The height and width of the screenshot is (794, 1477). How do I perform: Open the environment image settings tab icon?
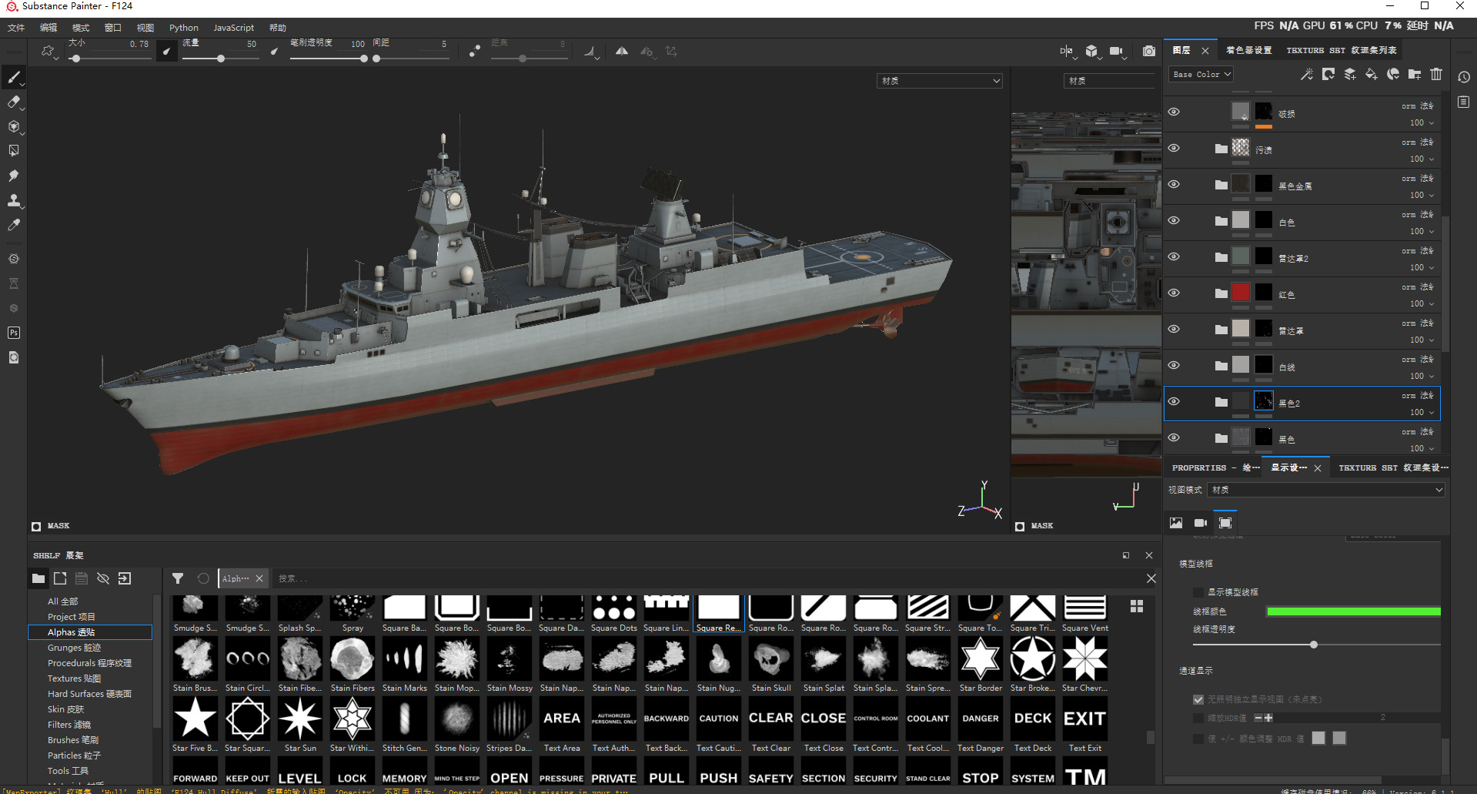click(x=1176, y=523)
